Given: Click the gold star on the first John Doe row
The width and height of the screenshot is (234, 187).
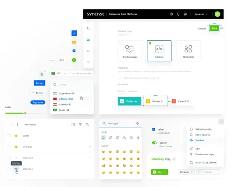Looking at the screenshot, I should click(x=16, y=147).
